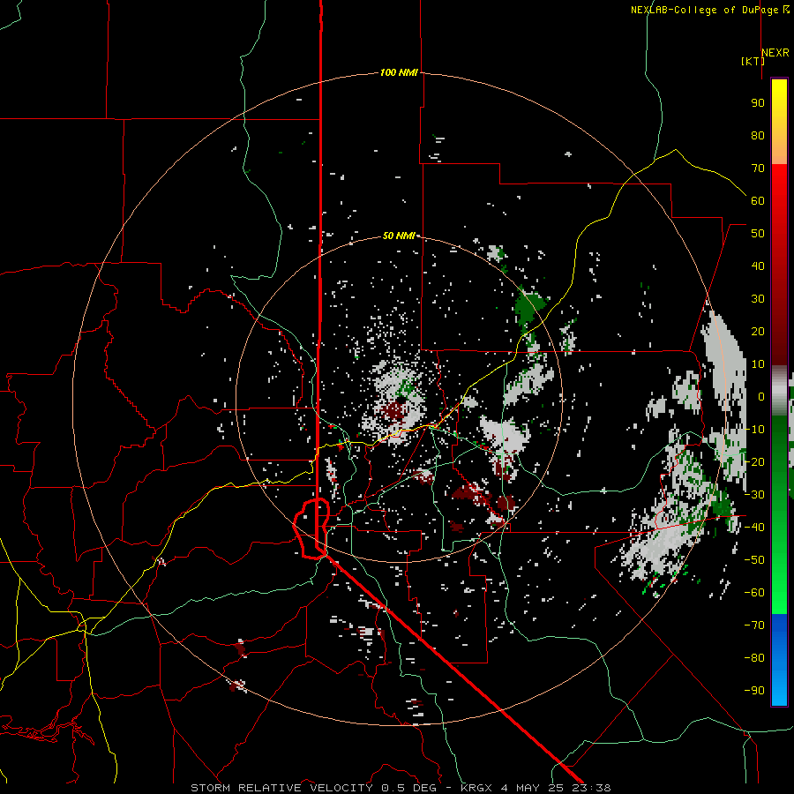Click the positive 20 scale value
794x794 pixels.
coord(758,331)
